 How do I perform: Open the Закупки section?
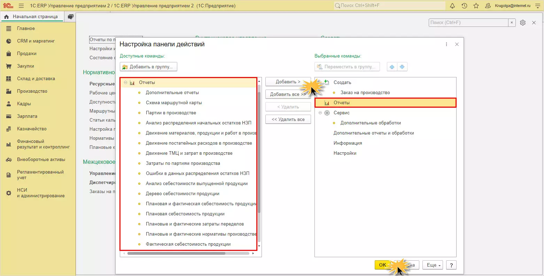pos(25,66)
